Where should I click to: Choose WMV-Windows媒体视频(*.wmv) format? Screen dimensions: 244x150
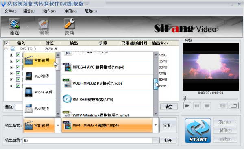click(x=107, y=112)
